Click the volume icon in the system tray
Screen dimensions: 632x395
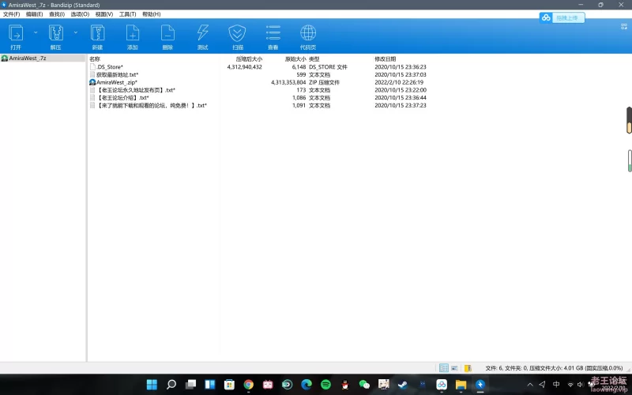click(x=581, y=385)
